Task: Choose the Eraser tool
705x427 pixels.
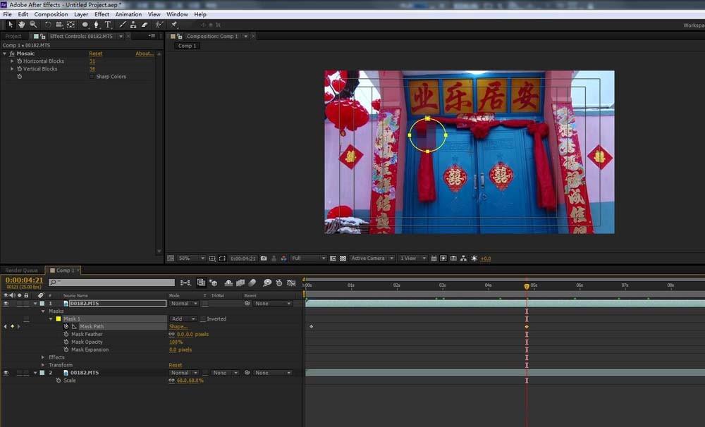Action: (x=145, y=25)
